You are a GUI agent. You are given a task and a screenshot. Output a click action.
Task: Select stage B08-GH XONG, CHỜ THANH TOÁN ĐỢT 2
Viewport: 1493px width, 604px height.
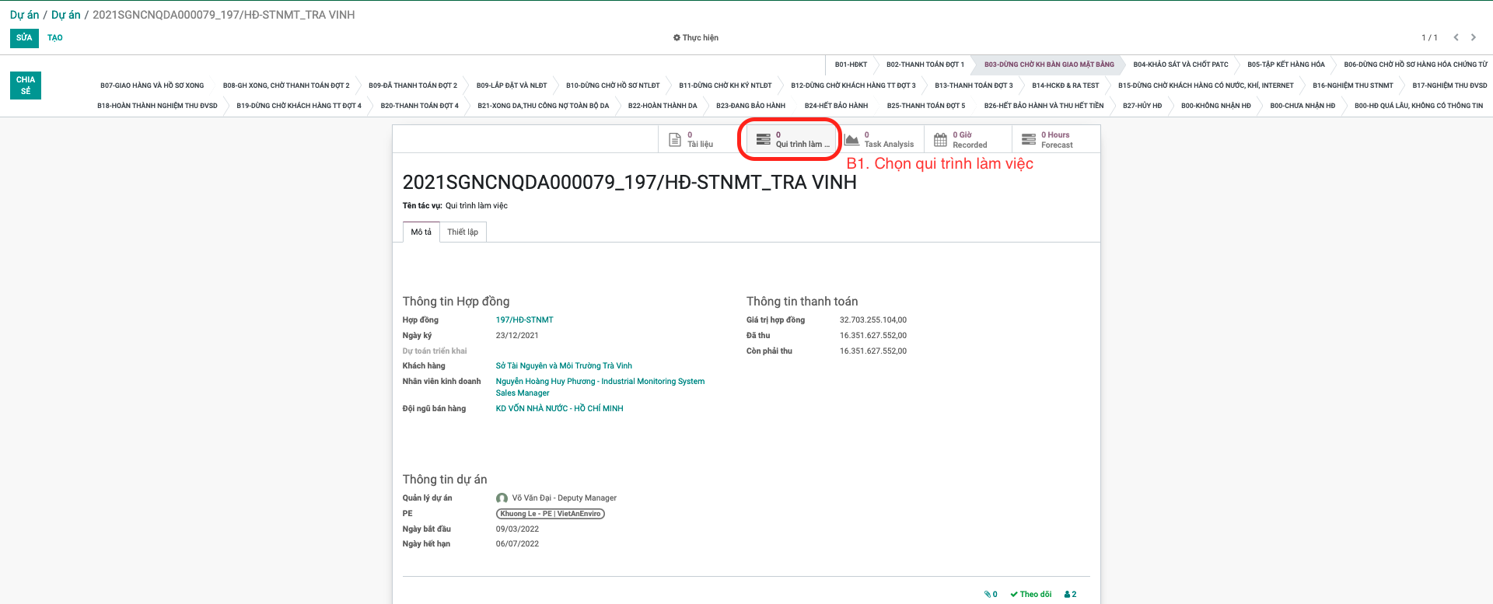(286, 86)
